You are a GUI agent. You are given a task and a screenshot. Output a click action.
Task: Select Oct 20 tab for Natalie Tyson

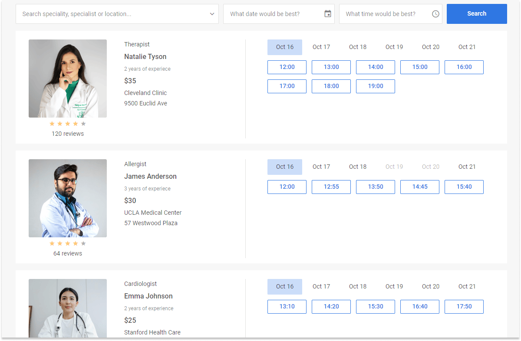click(431, 47)
